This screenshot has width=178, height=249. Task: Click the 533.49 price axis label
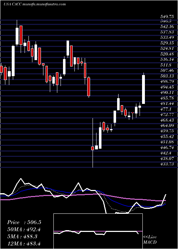(x=167, y=38)
